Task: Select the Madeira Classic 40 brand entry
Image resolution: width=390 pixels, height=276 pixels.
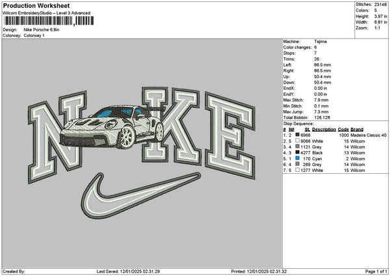Action: click(369, 135)
